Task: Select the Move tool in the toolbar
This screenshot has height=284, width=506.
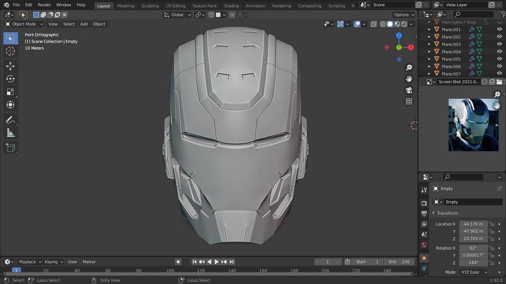Action: [10, 66]
